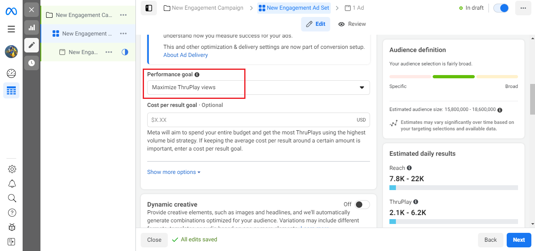Switch to the Edit tab
The height and width of the screenshot is (251, 535).
316,24
